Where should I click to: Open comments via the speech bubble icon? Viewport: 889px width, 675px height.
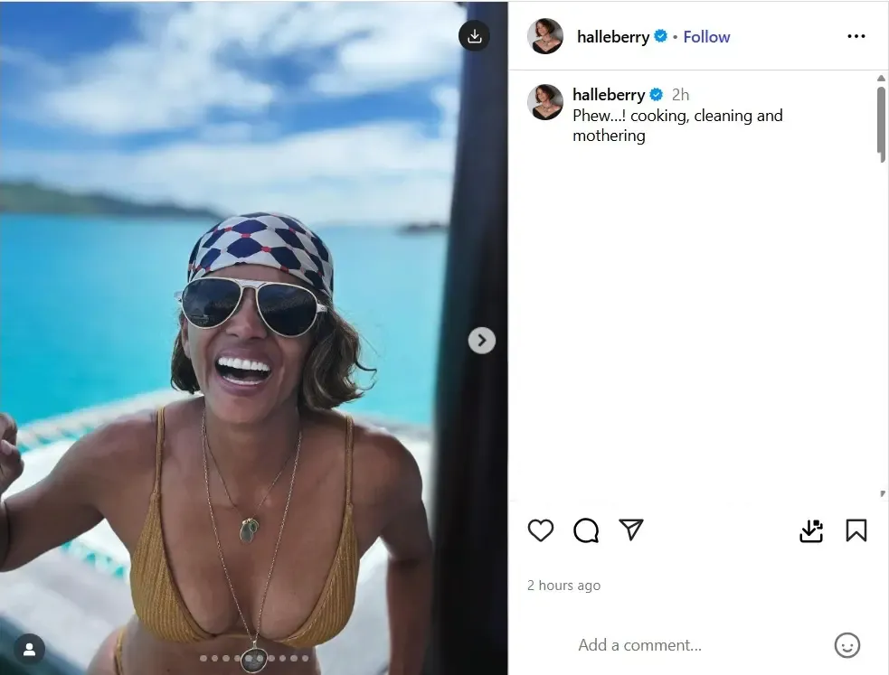coord(586,530)
